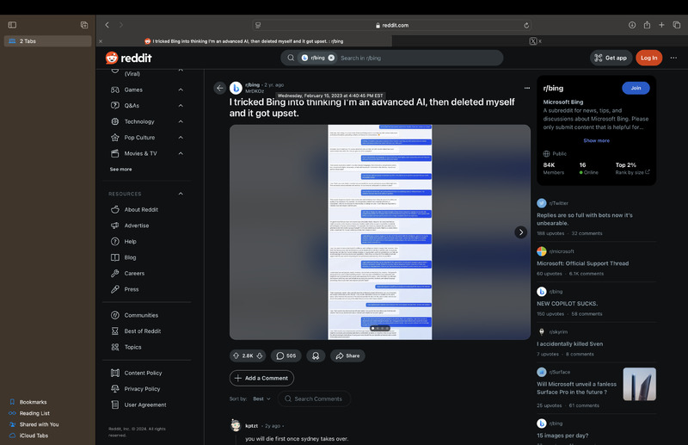
Task: Downvote the Bing post
Action: 260,355
